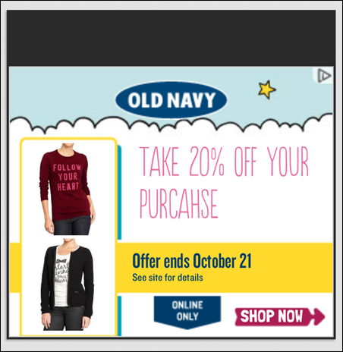
Task: Click the teal stripe beside the sweater photo
Action: click(x=119, y=192)
